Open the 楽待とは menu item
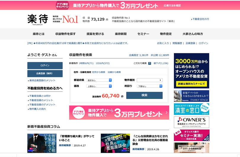The image size is (240, 157). (x=39, y=34)
